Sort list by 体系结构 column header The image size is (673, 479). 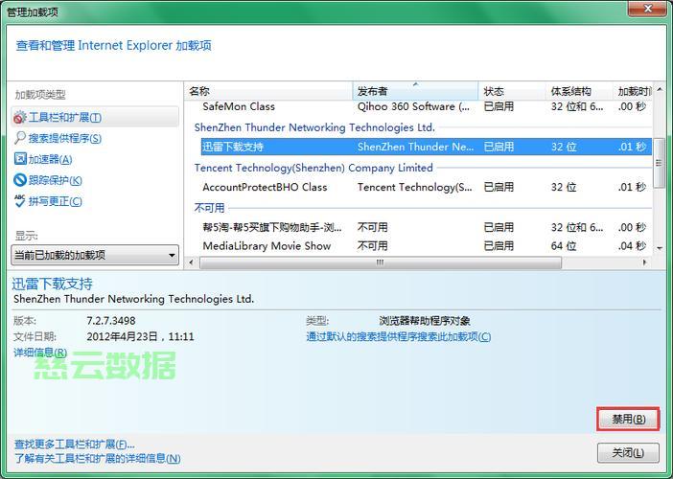[x=579, y=91]
